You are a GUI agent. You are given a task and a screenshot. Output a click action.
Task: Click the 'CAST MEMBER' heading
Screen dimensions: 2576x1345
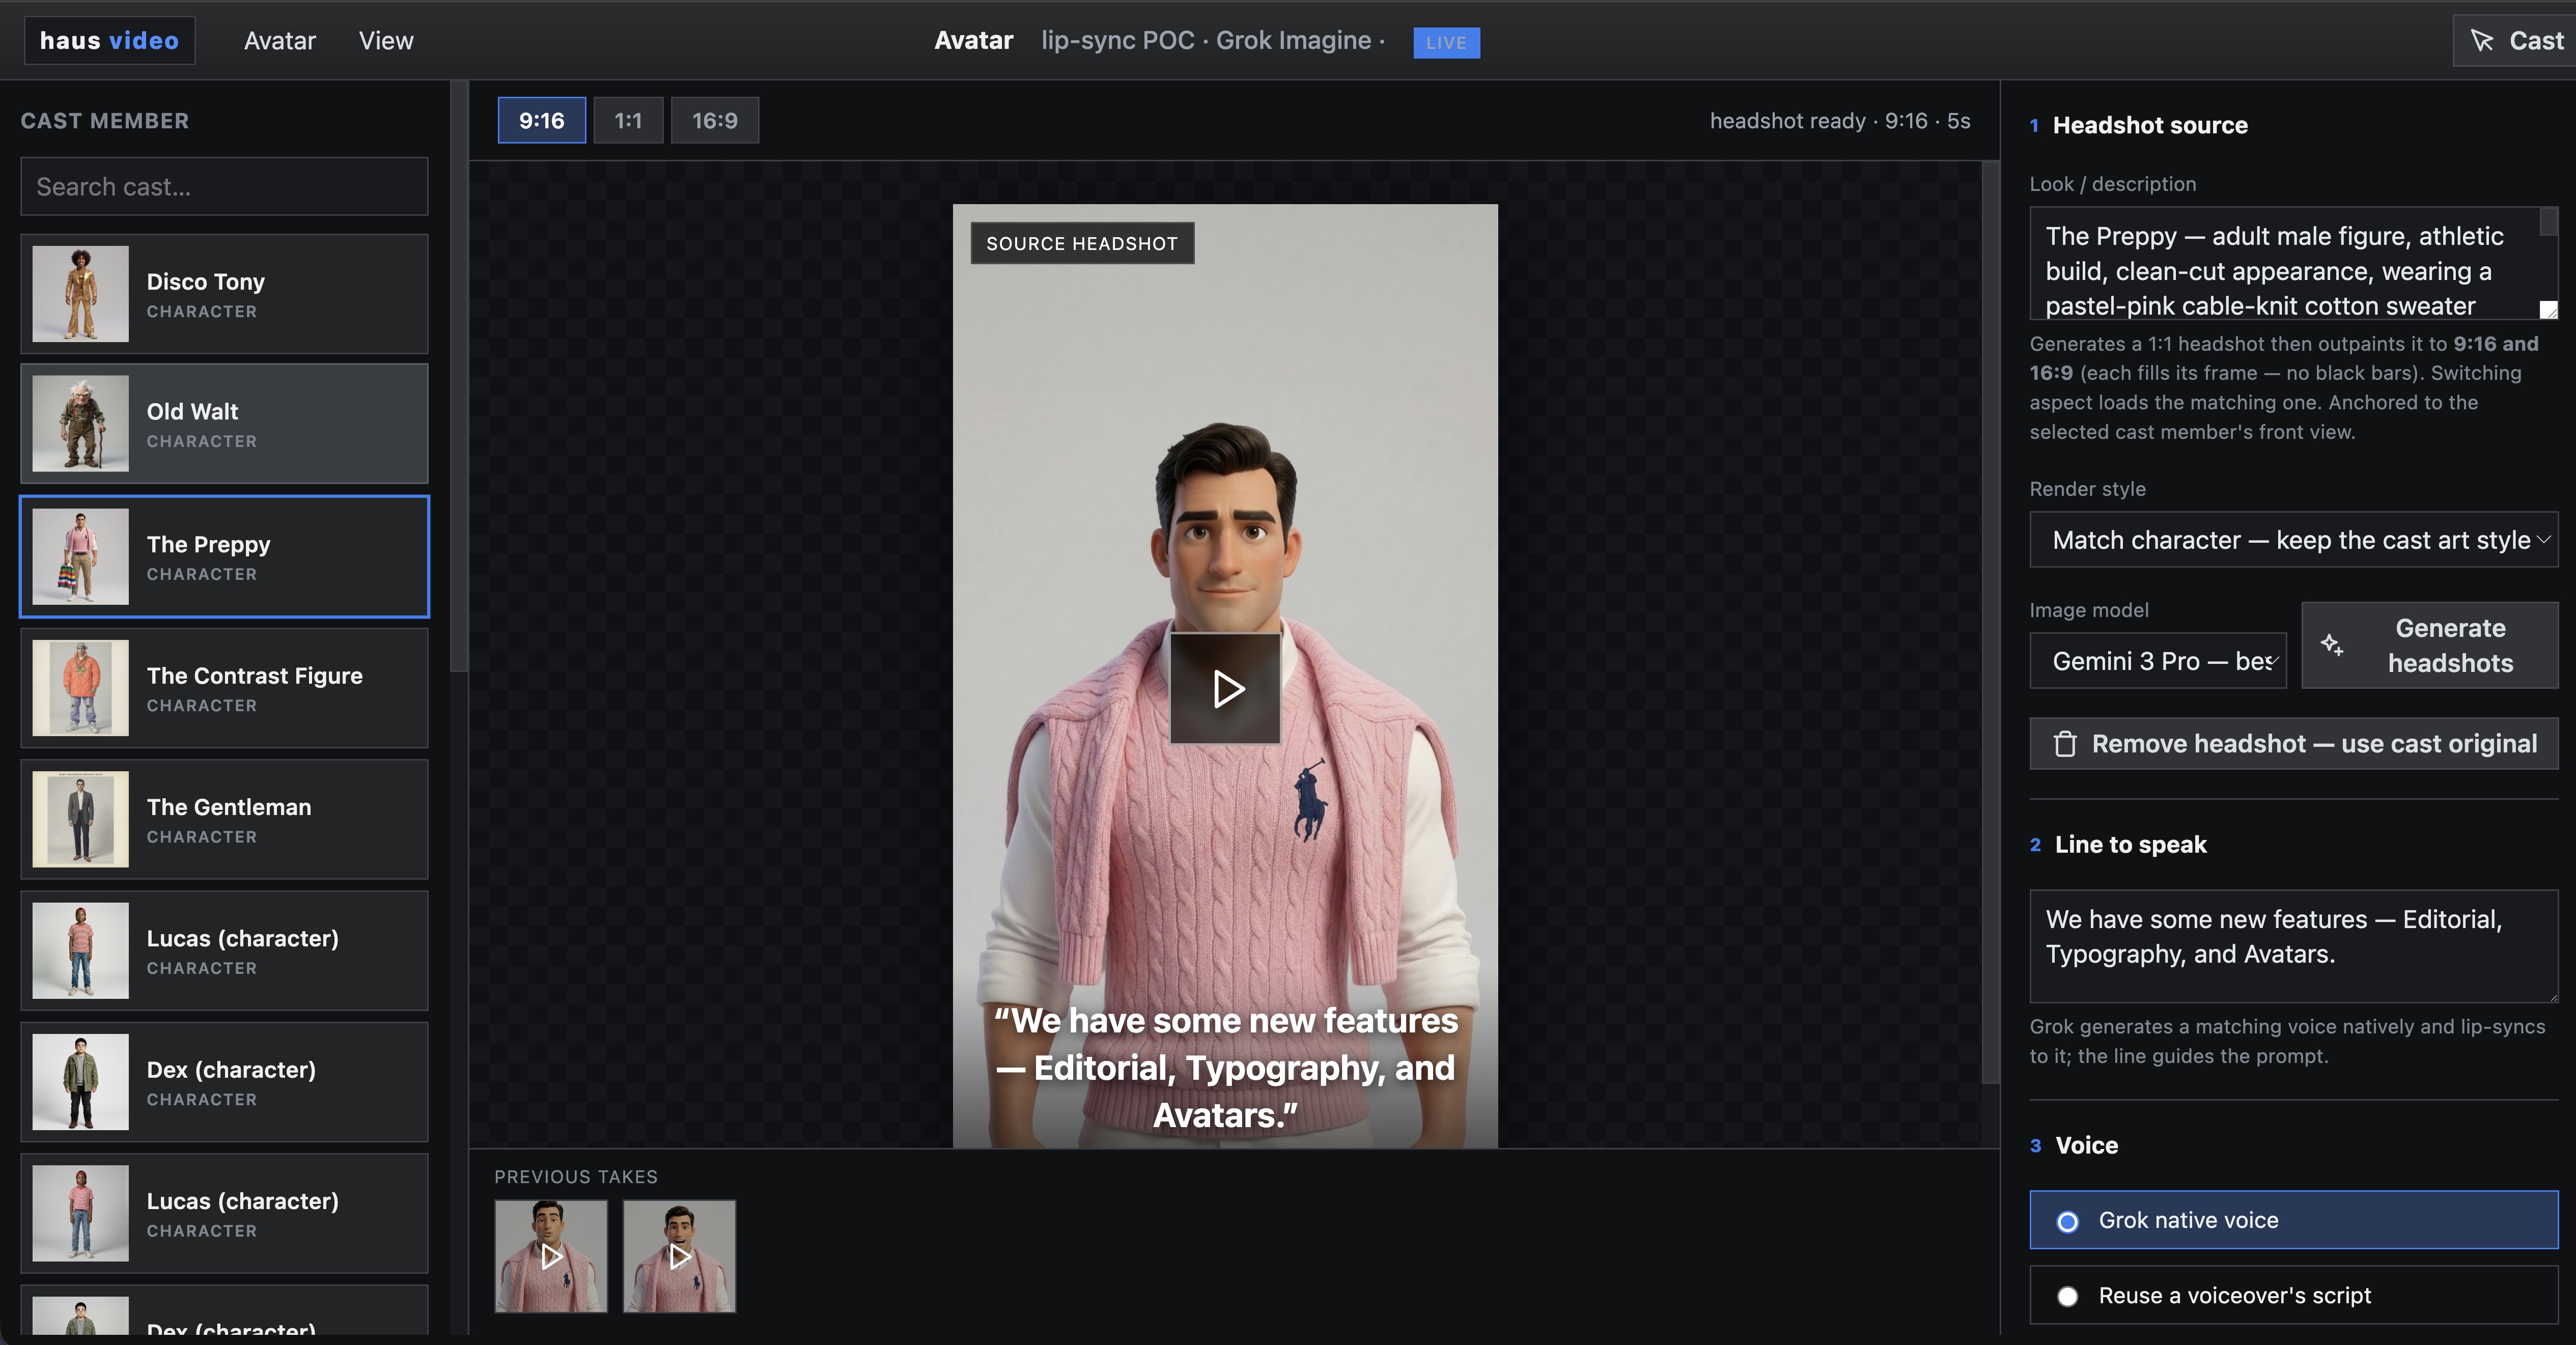(x=105, y=121)
